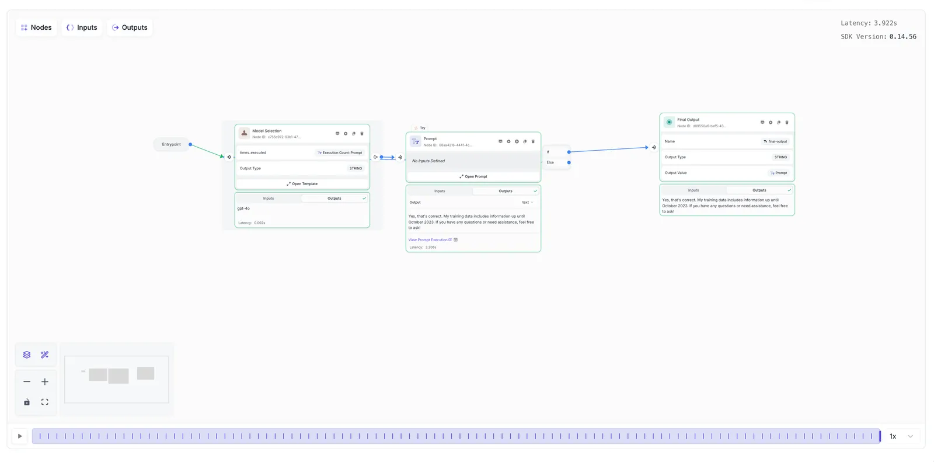Screen dimensions: 934x462
Task: Toggle the canvas lock icon
Action: [27, 402]
